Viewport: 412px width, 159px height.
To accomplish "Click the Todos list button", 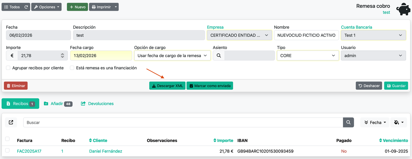I will pos(12,7).
